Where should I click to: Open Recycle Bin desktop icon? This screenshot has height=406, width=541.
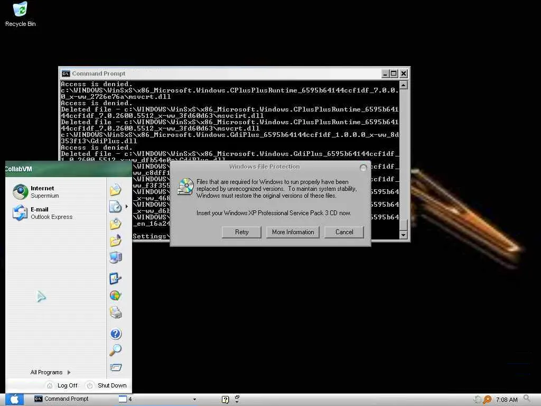[21, 14]
